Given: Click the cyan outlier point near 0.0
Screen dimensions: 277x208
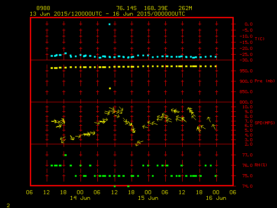Looking at the screenshot, I should point(110,24).
